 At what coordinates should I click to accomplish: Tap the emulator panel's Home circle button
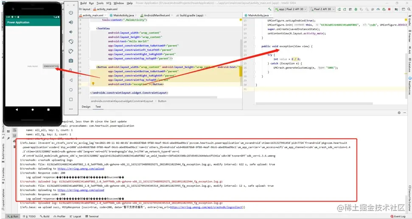[x=71, y=90]
